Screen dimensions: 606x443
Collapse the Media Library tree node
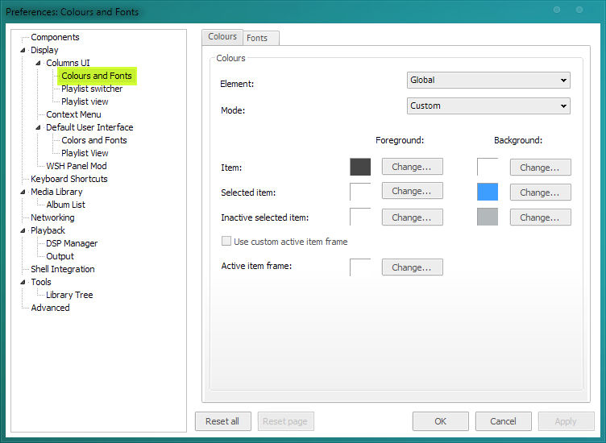point(23,192)
